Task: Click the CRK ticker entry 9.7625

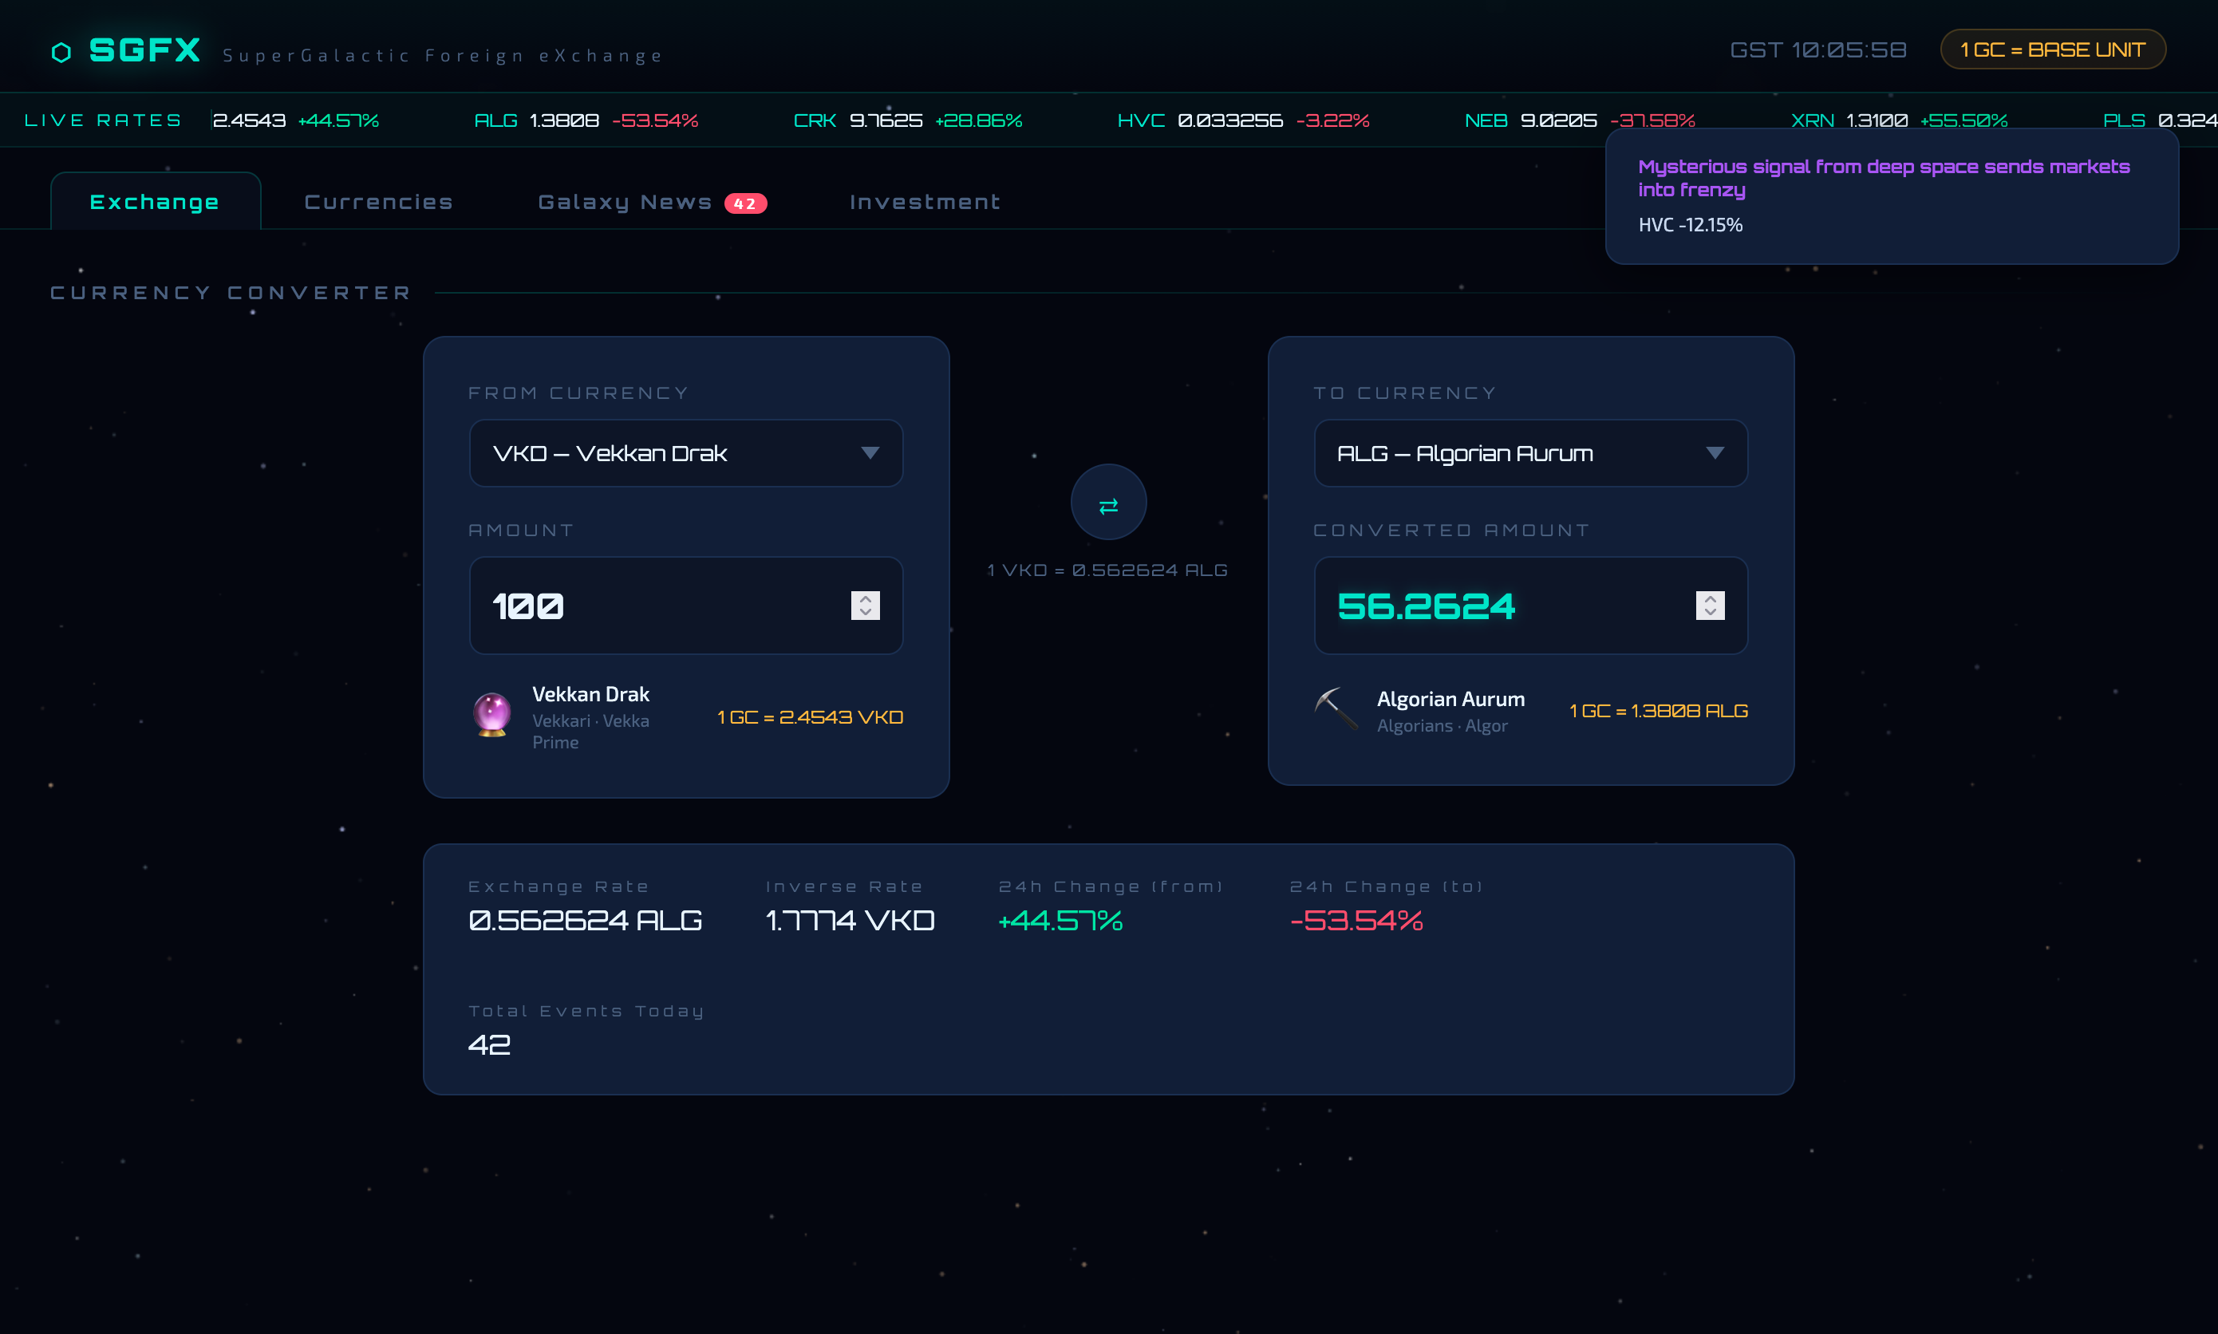Action: tap(908, 120)
